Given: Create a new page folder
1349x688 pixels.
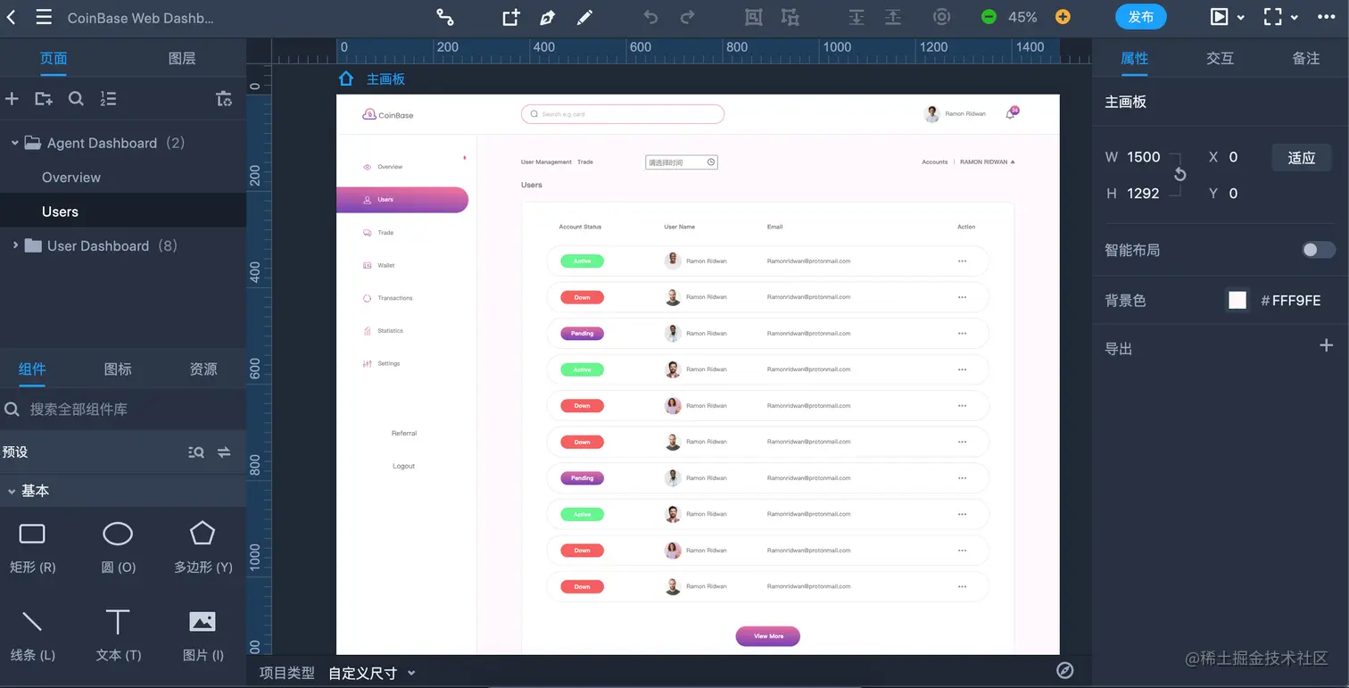Looking at the screenshot, I should point(43,99).
